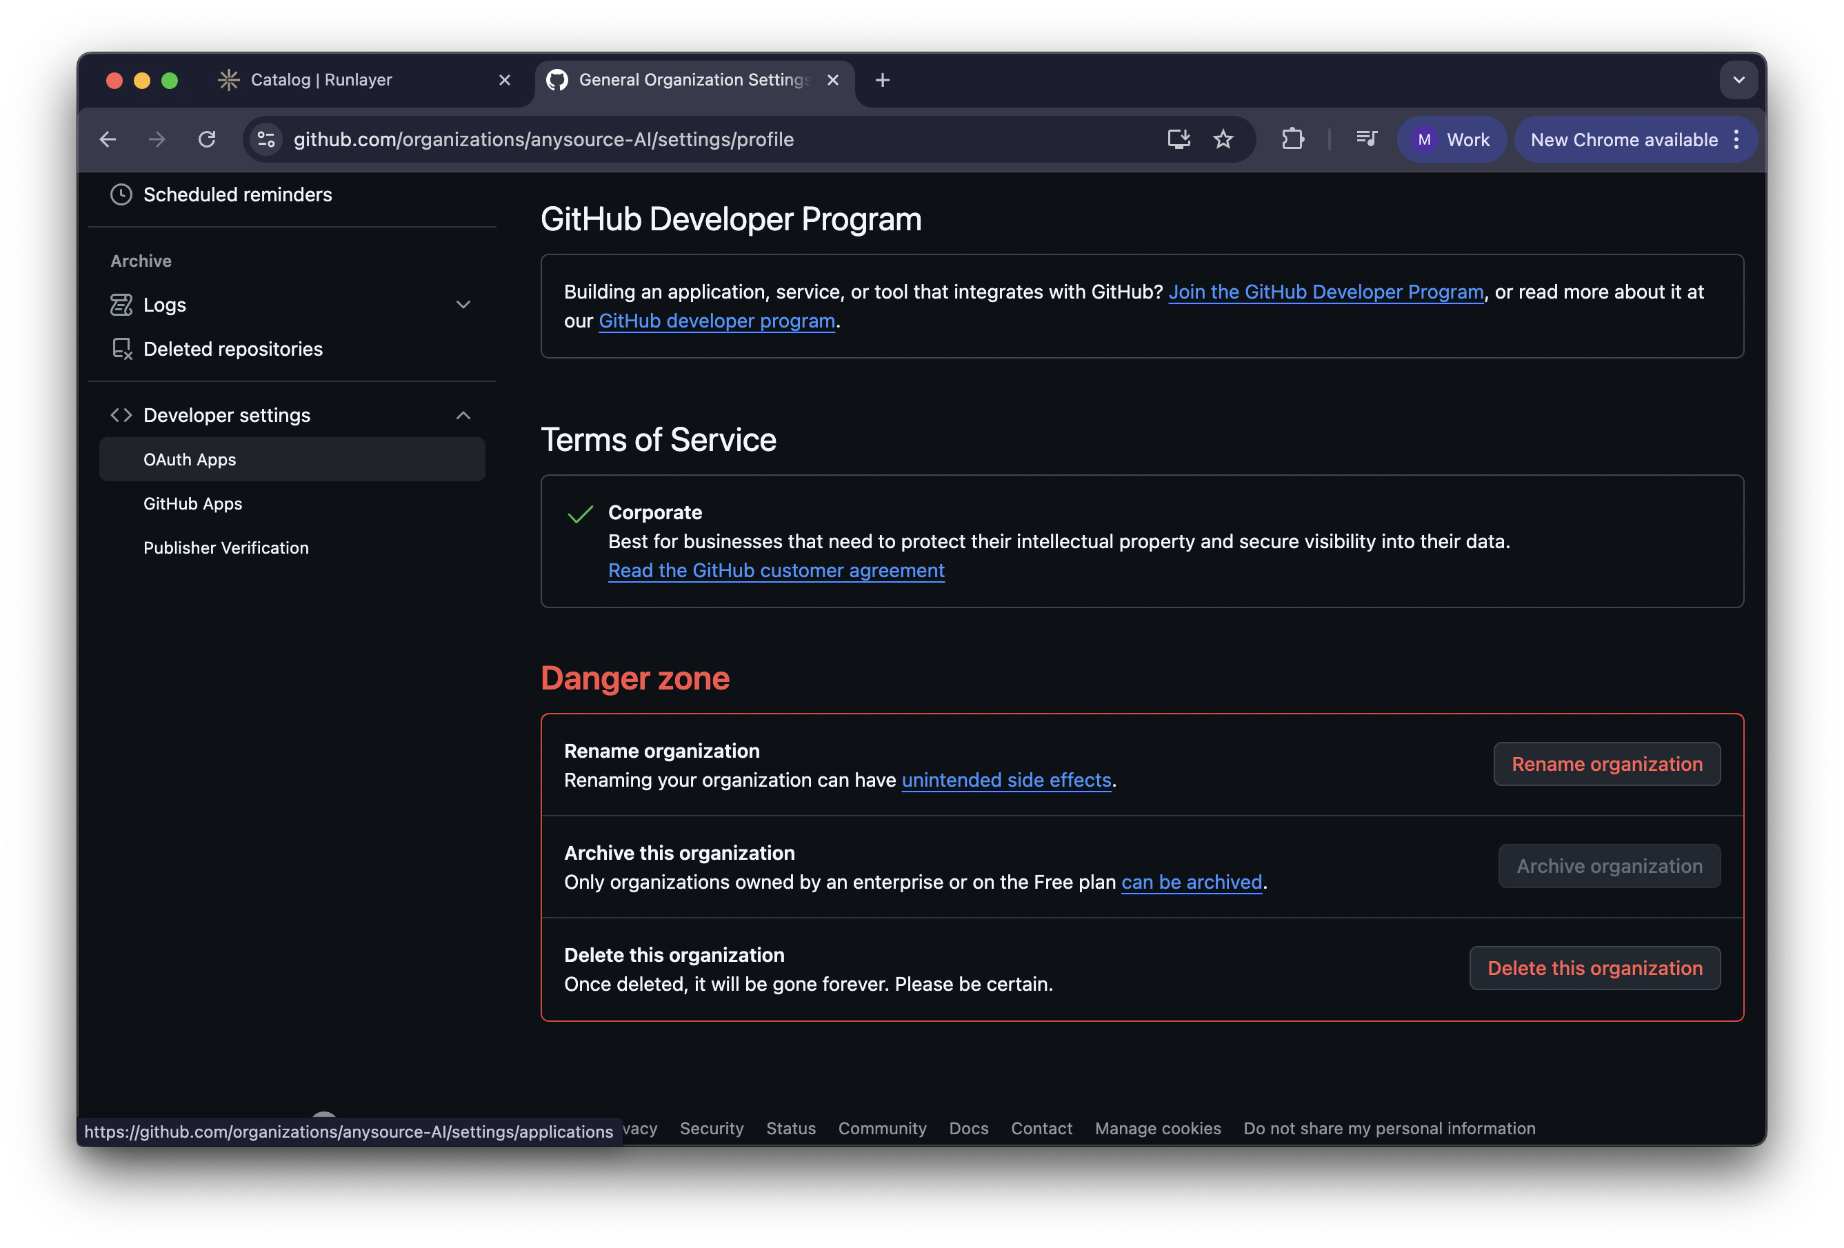Click the Corporate terms green checkmark

click(581, 514)
